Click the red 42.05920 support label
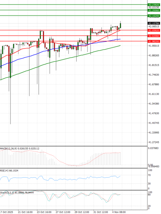Viewport: 161px width, 214px height. [154, 30]
